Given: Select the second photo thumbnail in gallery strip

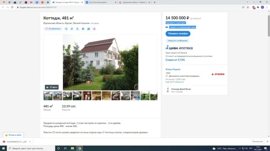Looking at the screenshot, I should (58, 96).
